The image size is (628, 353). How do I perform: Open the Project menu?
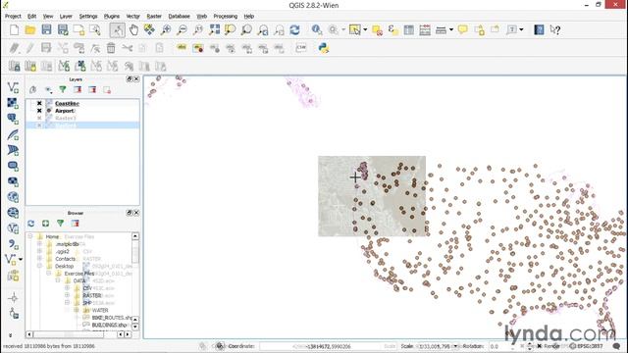pos(13,16)
